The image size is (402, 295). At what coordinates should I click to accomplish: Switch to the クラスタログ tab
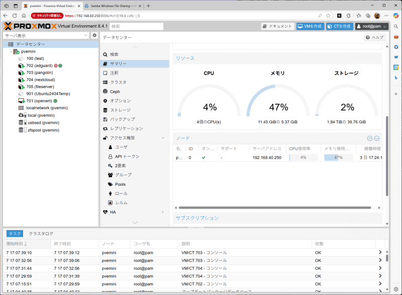click(x=41, y=234)
